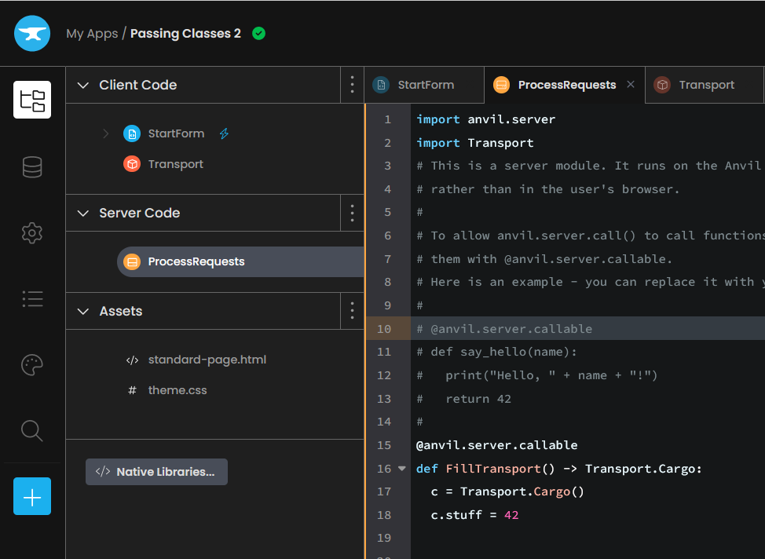Expand the StartForm tree item chevron
This screenshot has width=765, height=559.
[x=106, y=133]
